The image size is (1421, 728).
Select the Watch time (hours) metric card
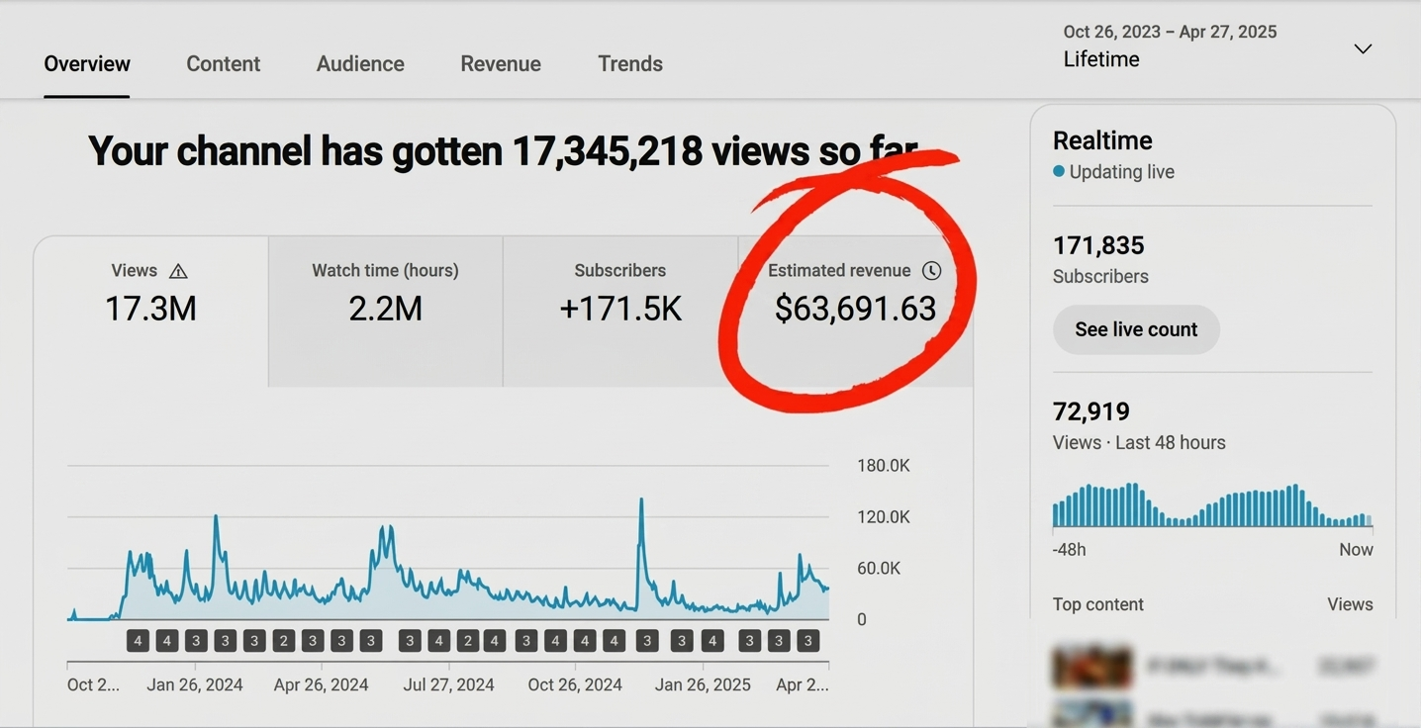click(x=386, y=312)
